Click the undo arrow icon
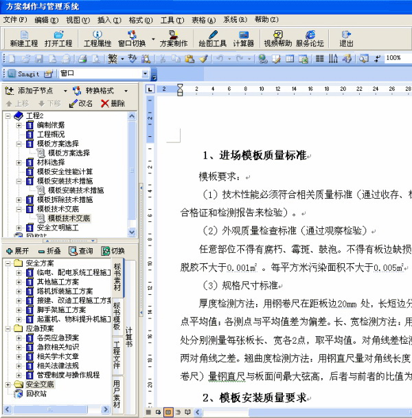The image size is (412, 418). point(220,58)
